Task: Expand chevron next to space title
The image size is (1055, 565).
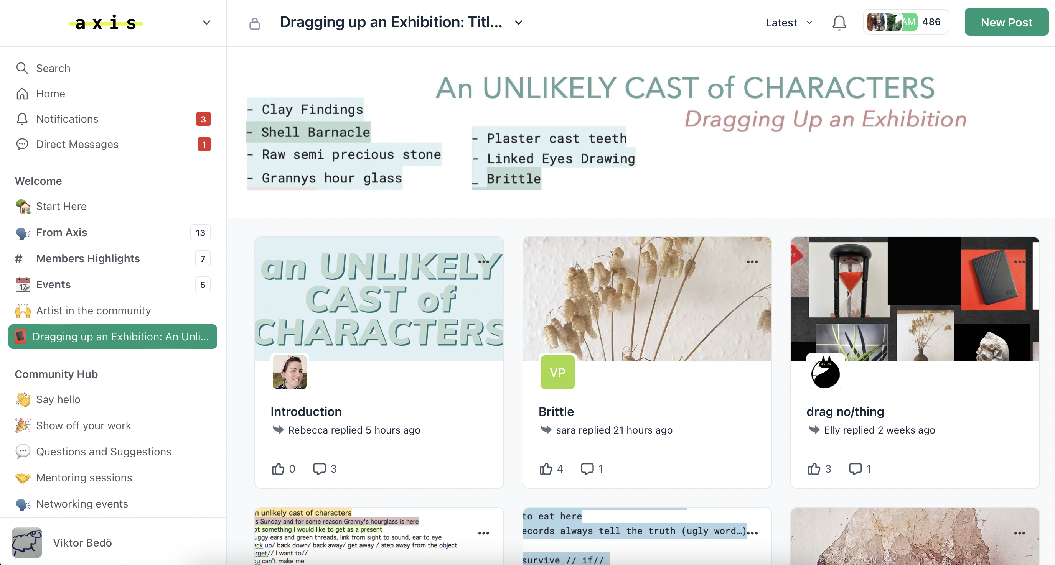Action: (519, 23)
